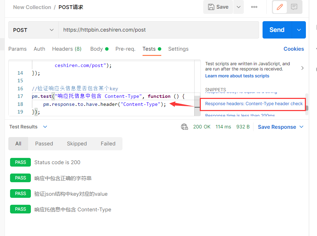Open Learn more about tests scripts link
Image resolution: width=317 pixels, height=236 pixels.
[237, 76]
